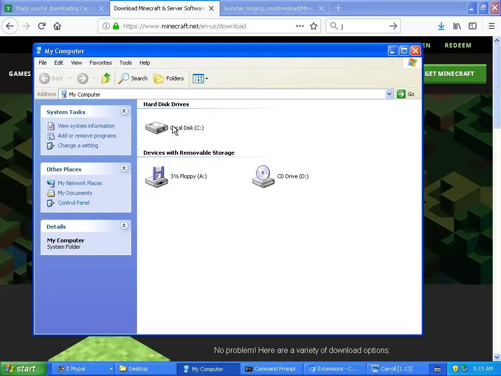
Task: Click the Up folder toolbar icon
Action: pos(106,78)
